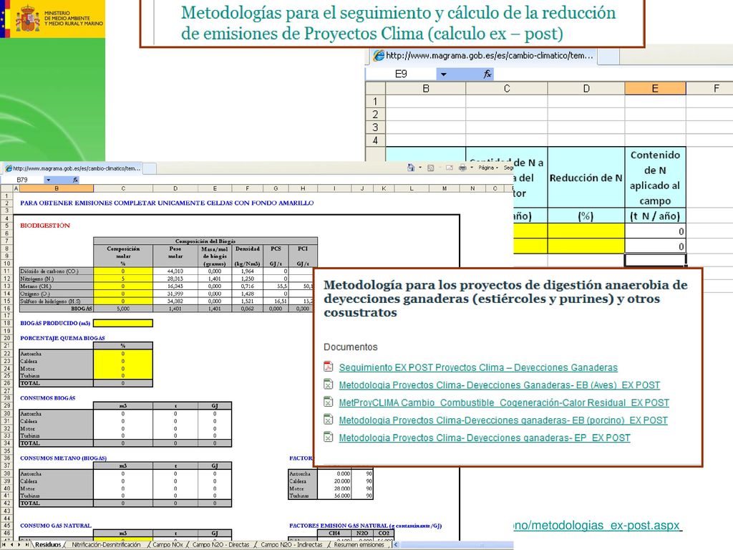Open a new tab in the B79 browser window
The image size is (733, 550).
[149, 168]
